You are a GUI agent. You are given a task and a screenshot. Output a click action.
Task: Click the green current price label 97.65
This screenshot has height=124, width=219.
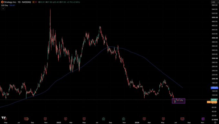214,100
